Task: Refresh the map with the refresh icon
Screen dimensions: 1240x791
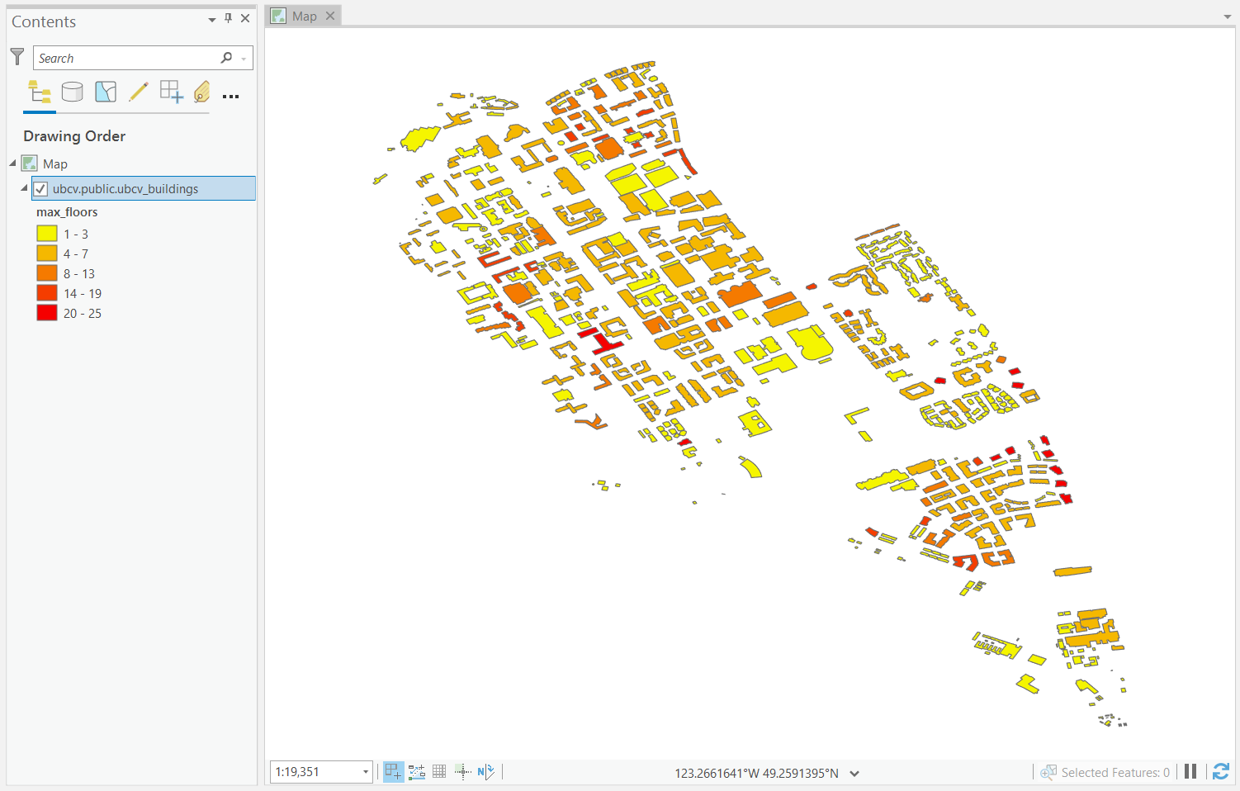Action: pos(1221,772)
